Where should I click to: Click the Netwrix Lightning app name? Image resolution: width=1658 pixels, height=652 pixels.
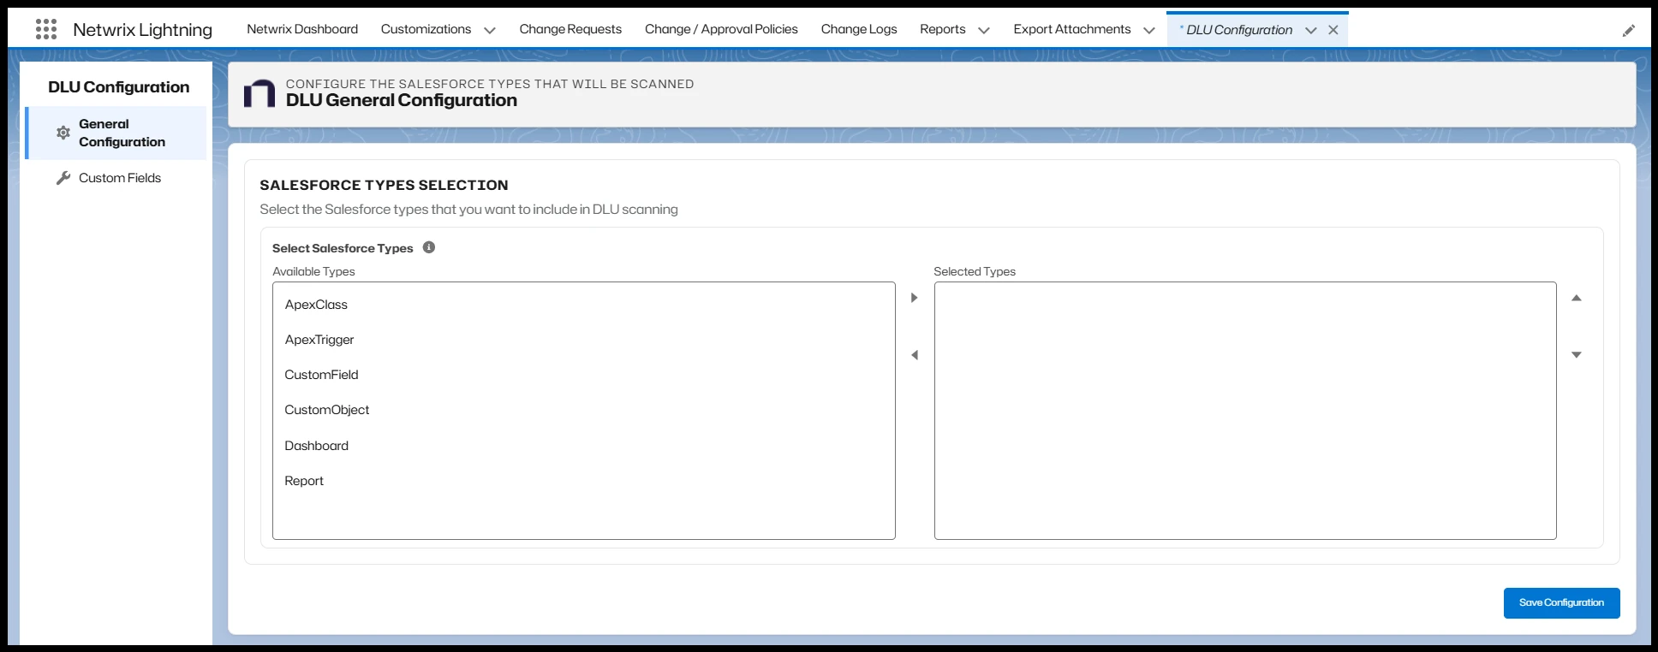pos(143,30)
